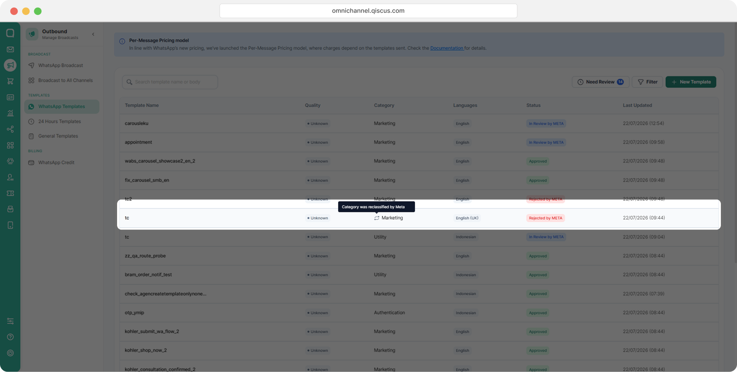Screen dimensions: 737x372
Task: Click the info icon in Per-Message Pricing banner
Action: tap(122, 41)
